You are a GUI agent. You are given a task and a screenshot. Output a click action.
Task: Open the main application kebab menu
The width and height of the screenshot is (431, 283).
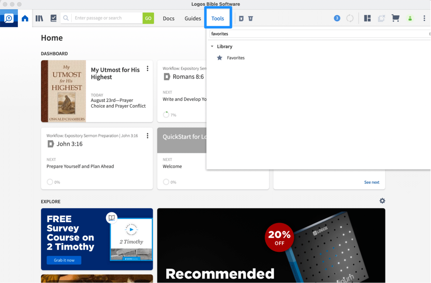point(424,18)
